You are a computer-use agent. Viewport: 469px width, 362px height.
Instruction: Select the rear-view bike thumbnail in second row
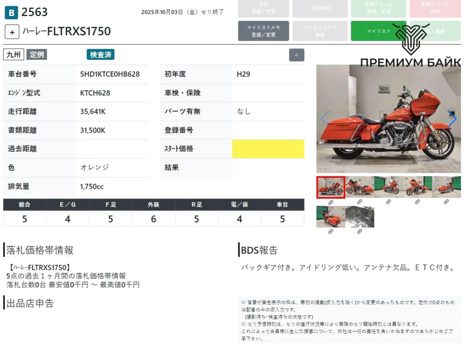point(331,217)
